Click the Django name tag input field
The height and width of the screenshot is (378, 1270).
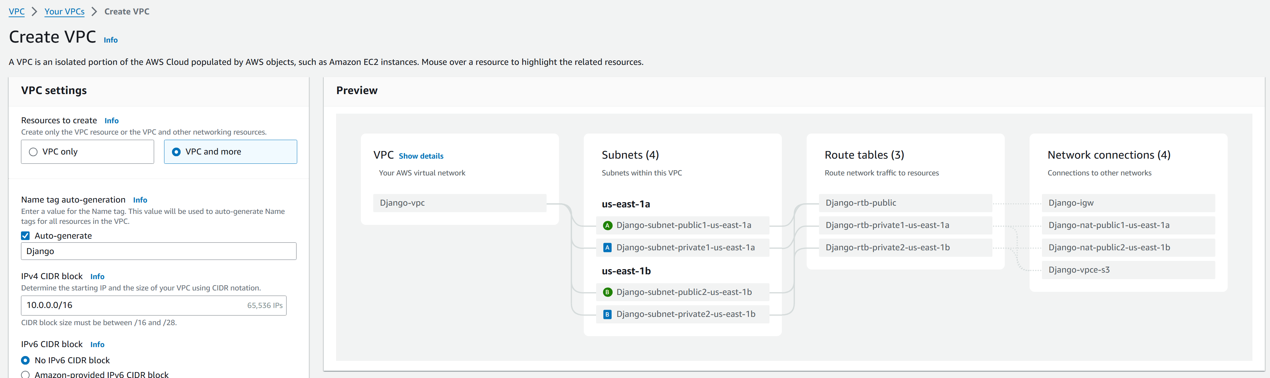[158, 251]
